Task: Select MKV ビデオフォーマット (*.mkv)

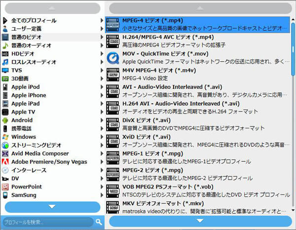Action: [x=197, y=207]
